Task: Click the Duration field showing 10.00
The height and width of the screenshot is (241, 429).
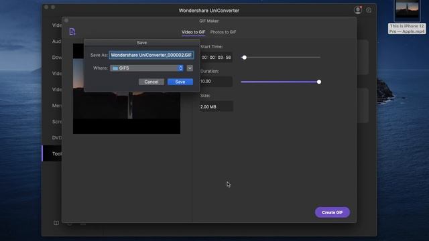Action: point(216,82)
